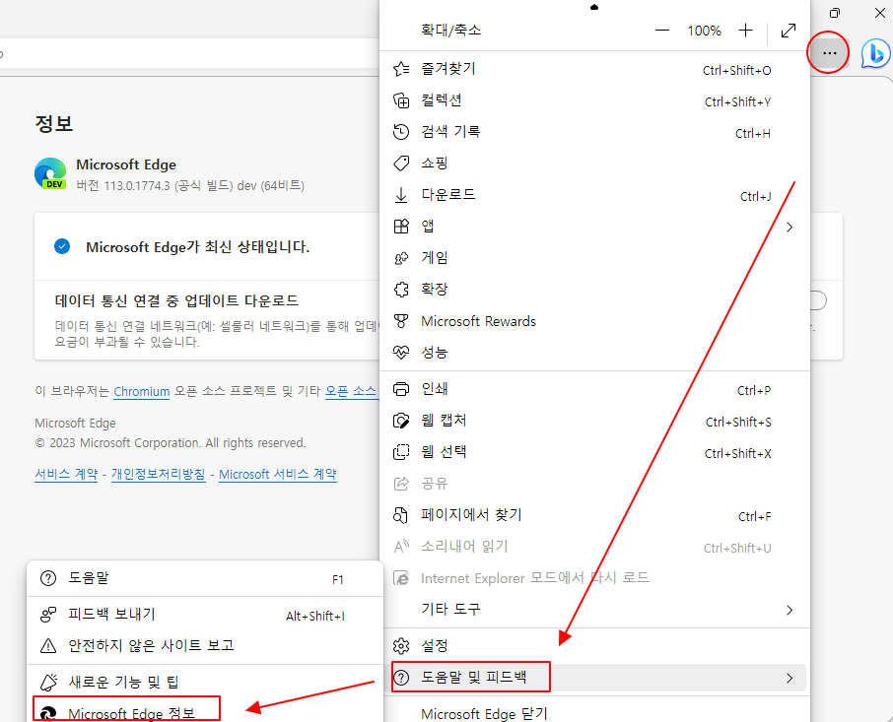The width and height of the screenshot is (893, 722).
Task: Click the Print printer icon (인쇄)
Action: pyautogui.click(x=401, y=389)
